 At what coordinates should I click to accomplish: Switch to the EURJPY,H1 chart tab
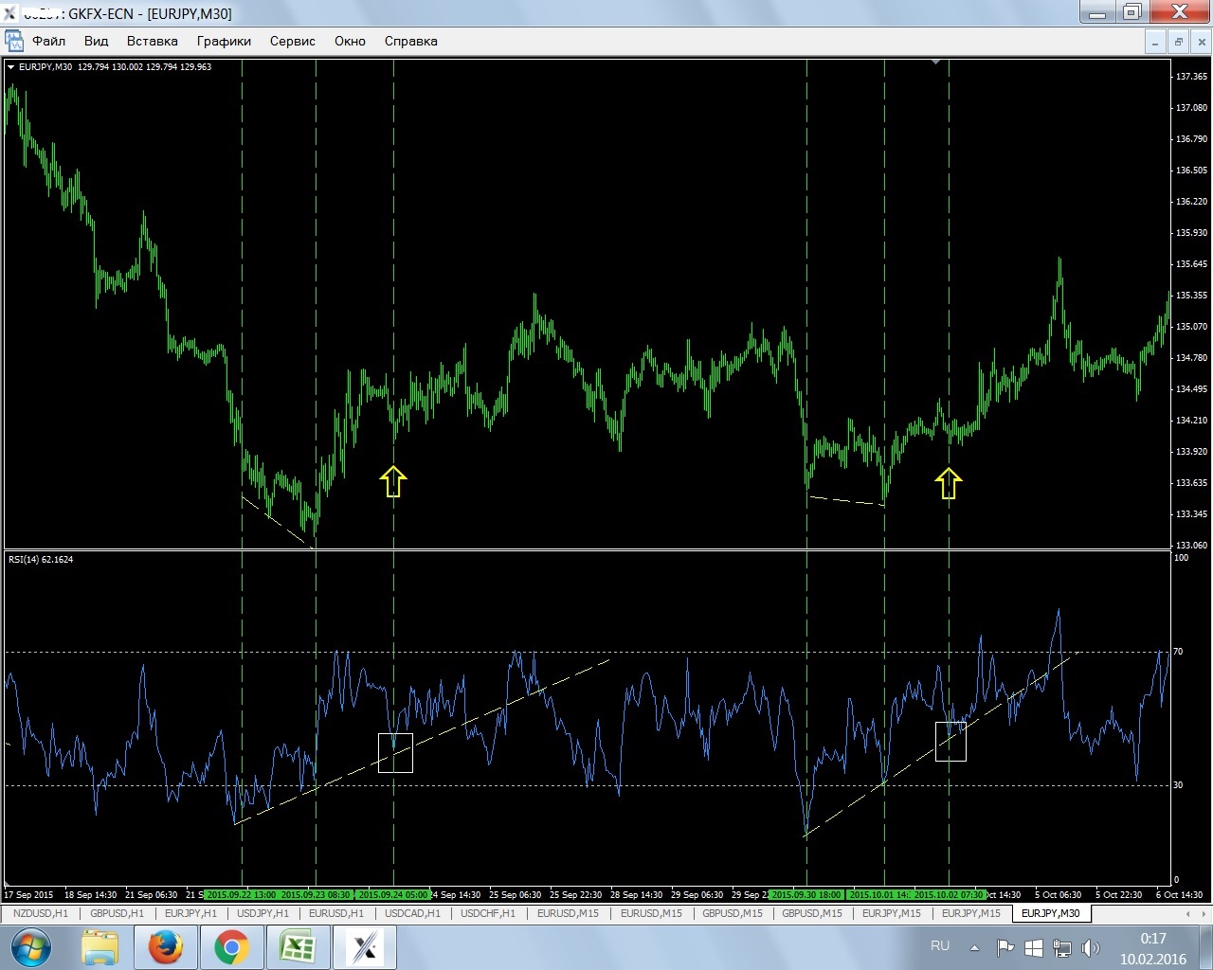190,913
